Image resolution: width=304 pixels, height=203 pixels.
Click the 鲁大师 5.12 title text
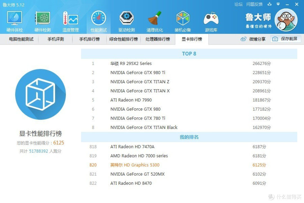14,5
